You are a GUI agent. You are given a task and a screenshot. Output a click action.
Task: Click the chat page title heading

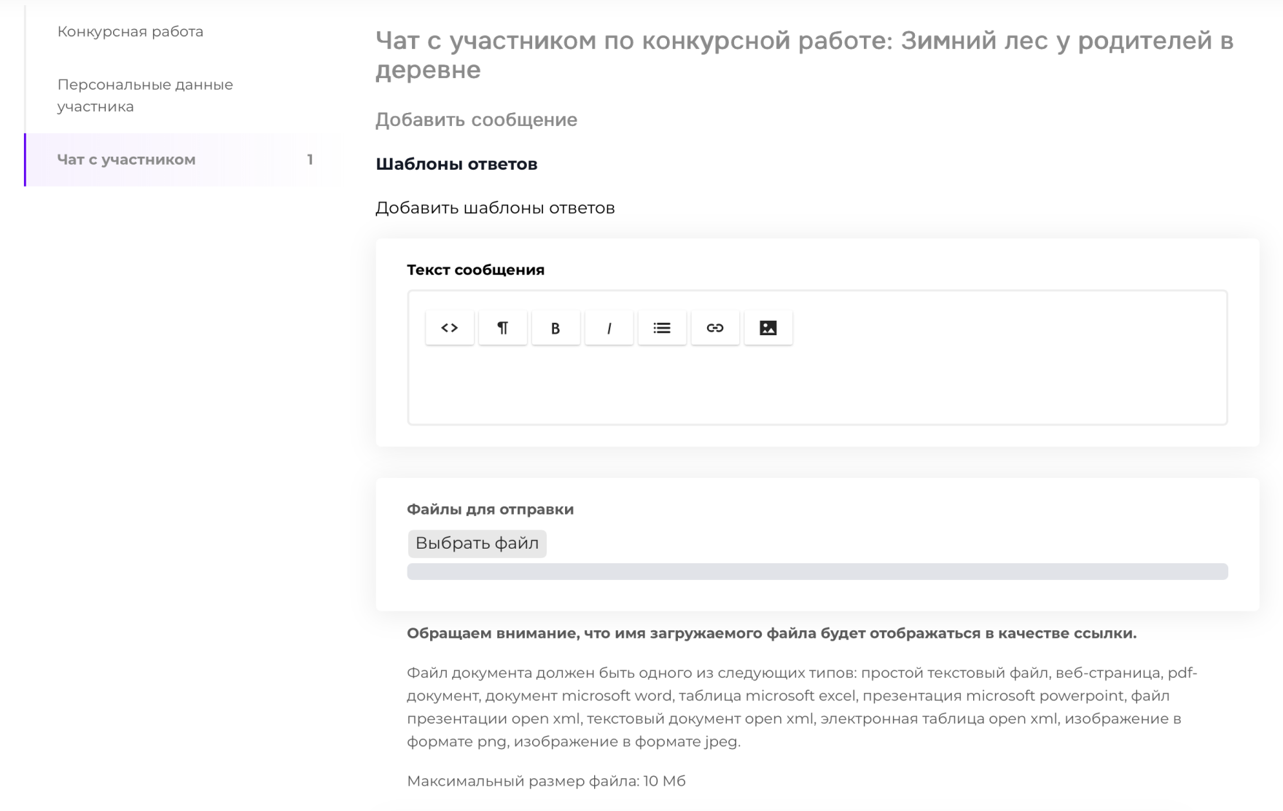pyautogui.click(x=804, y=55)
